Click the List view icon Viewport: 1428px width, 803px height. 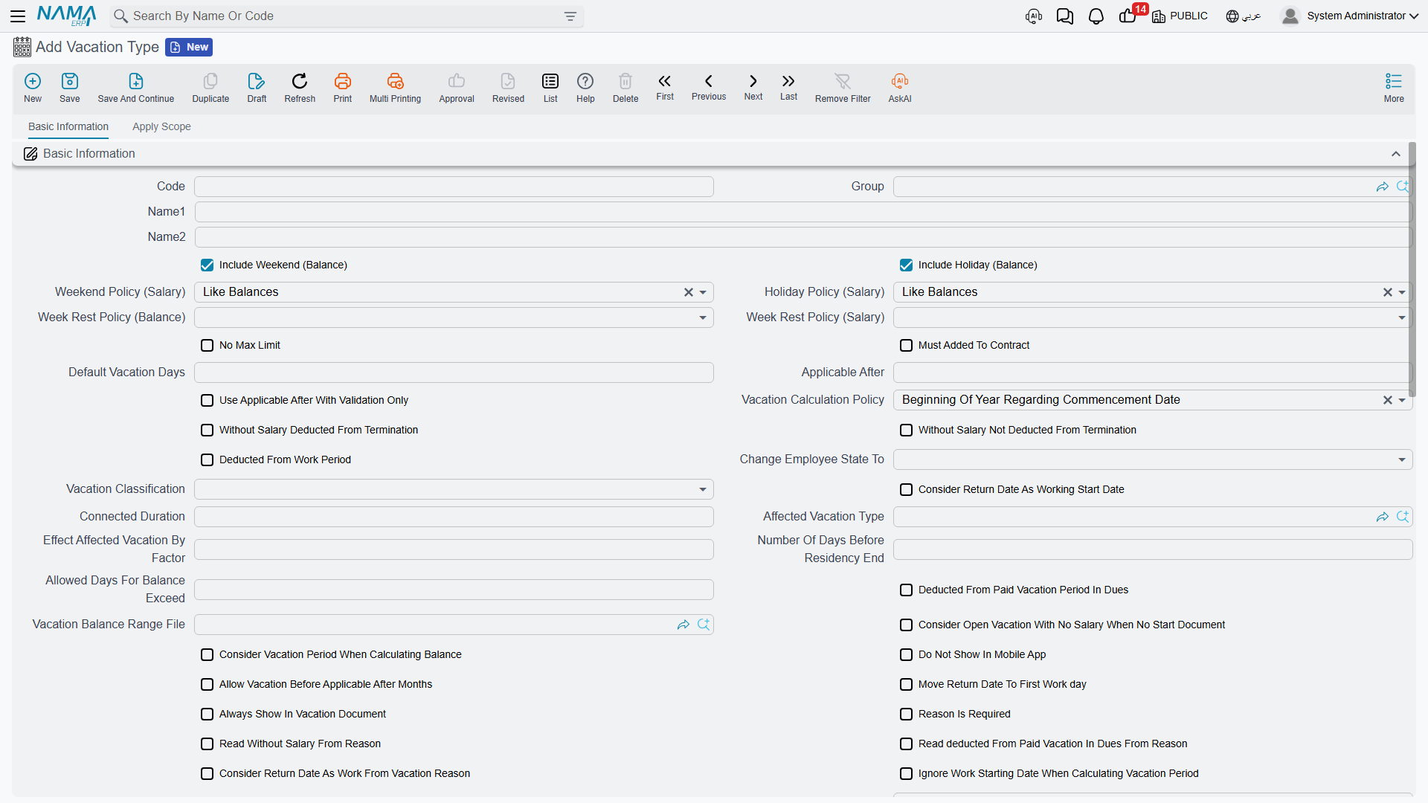point(550,81)
